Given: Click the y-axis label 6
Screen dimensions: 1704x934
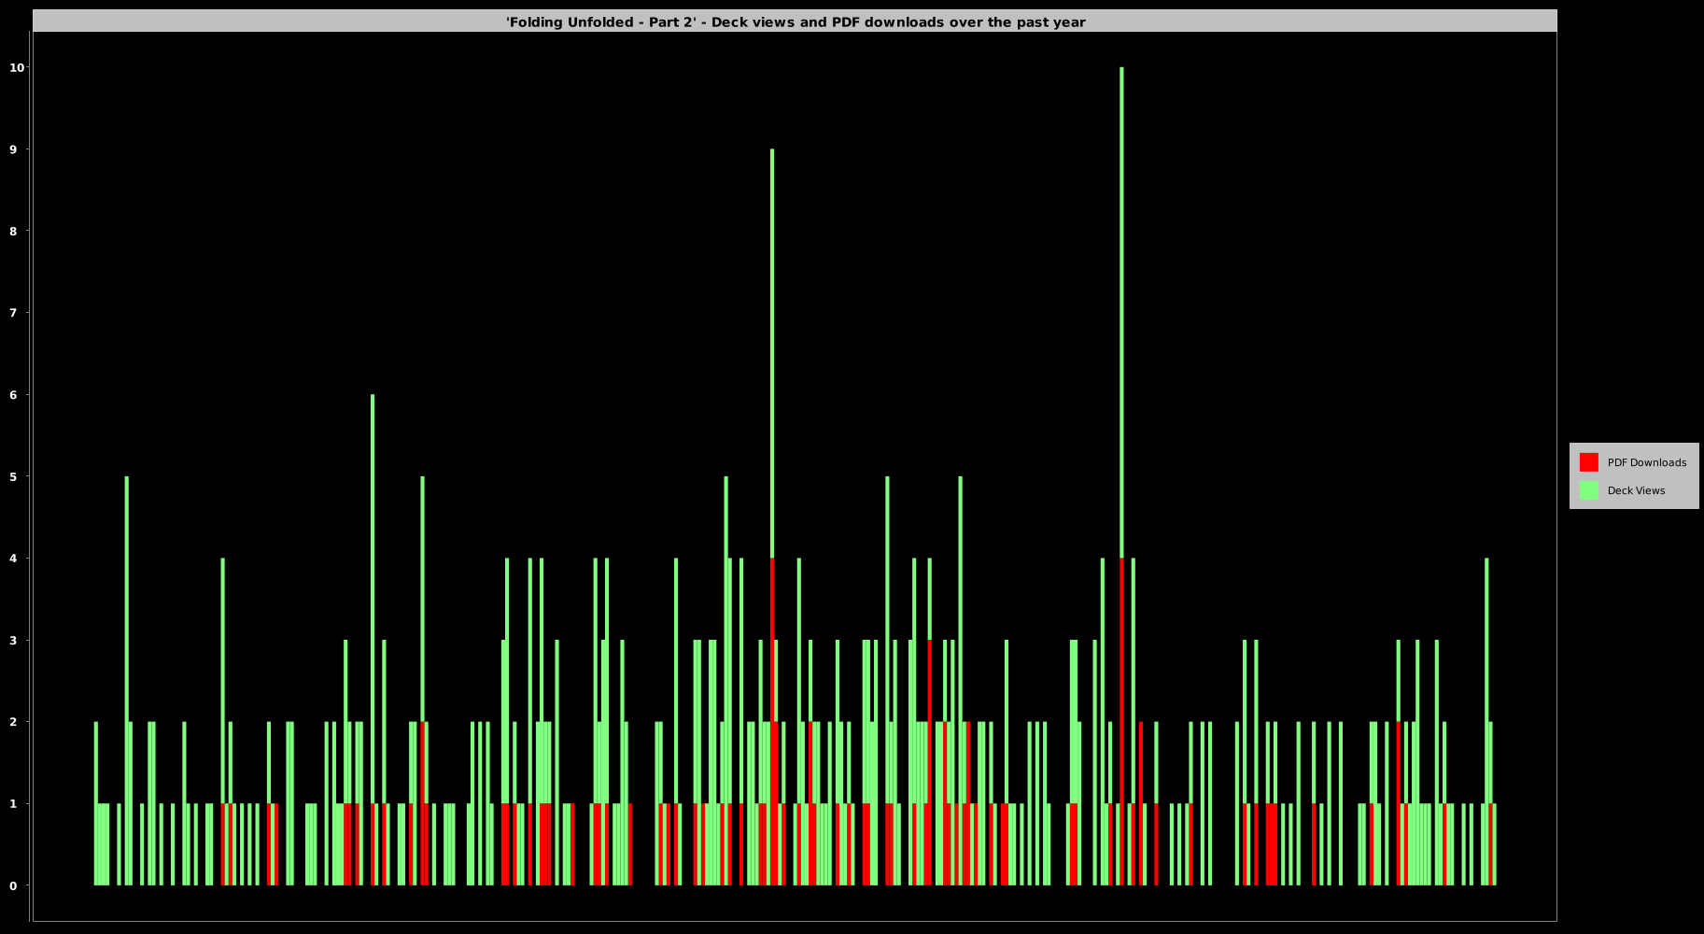Looking at the screenshot, I should (13, 395).
